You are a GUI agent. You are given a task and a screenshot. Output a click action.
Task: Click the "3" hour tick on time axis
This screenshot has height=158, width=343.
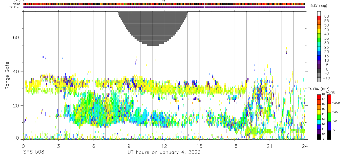(x=58, y=146)
